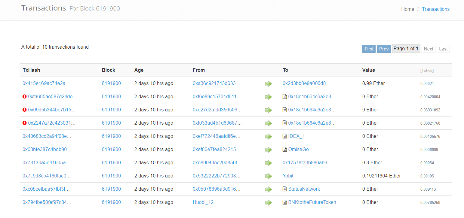Click the error icon beside 0x09d5b344be7b15
The height and width of the screenshot is (218, 464).
[25, 110]
